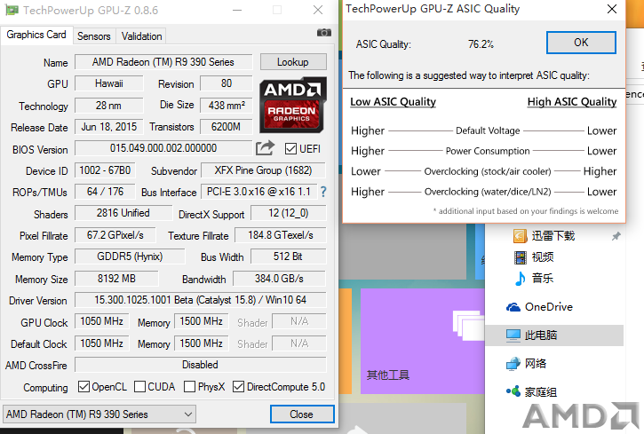Click the Overclocking (stock/air cooler) label
The height and width of the screenshot is (434, 644).
[x=488, y=171]
